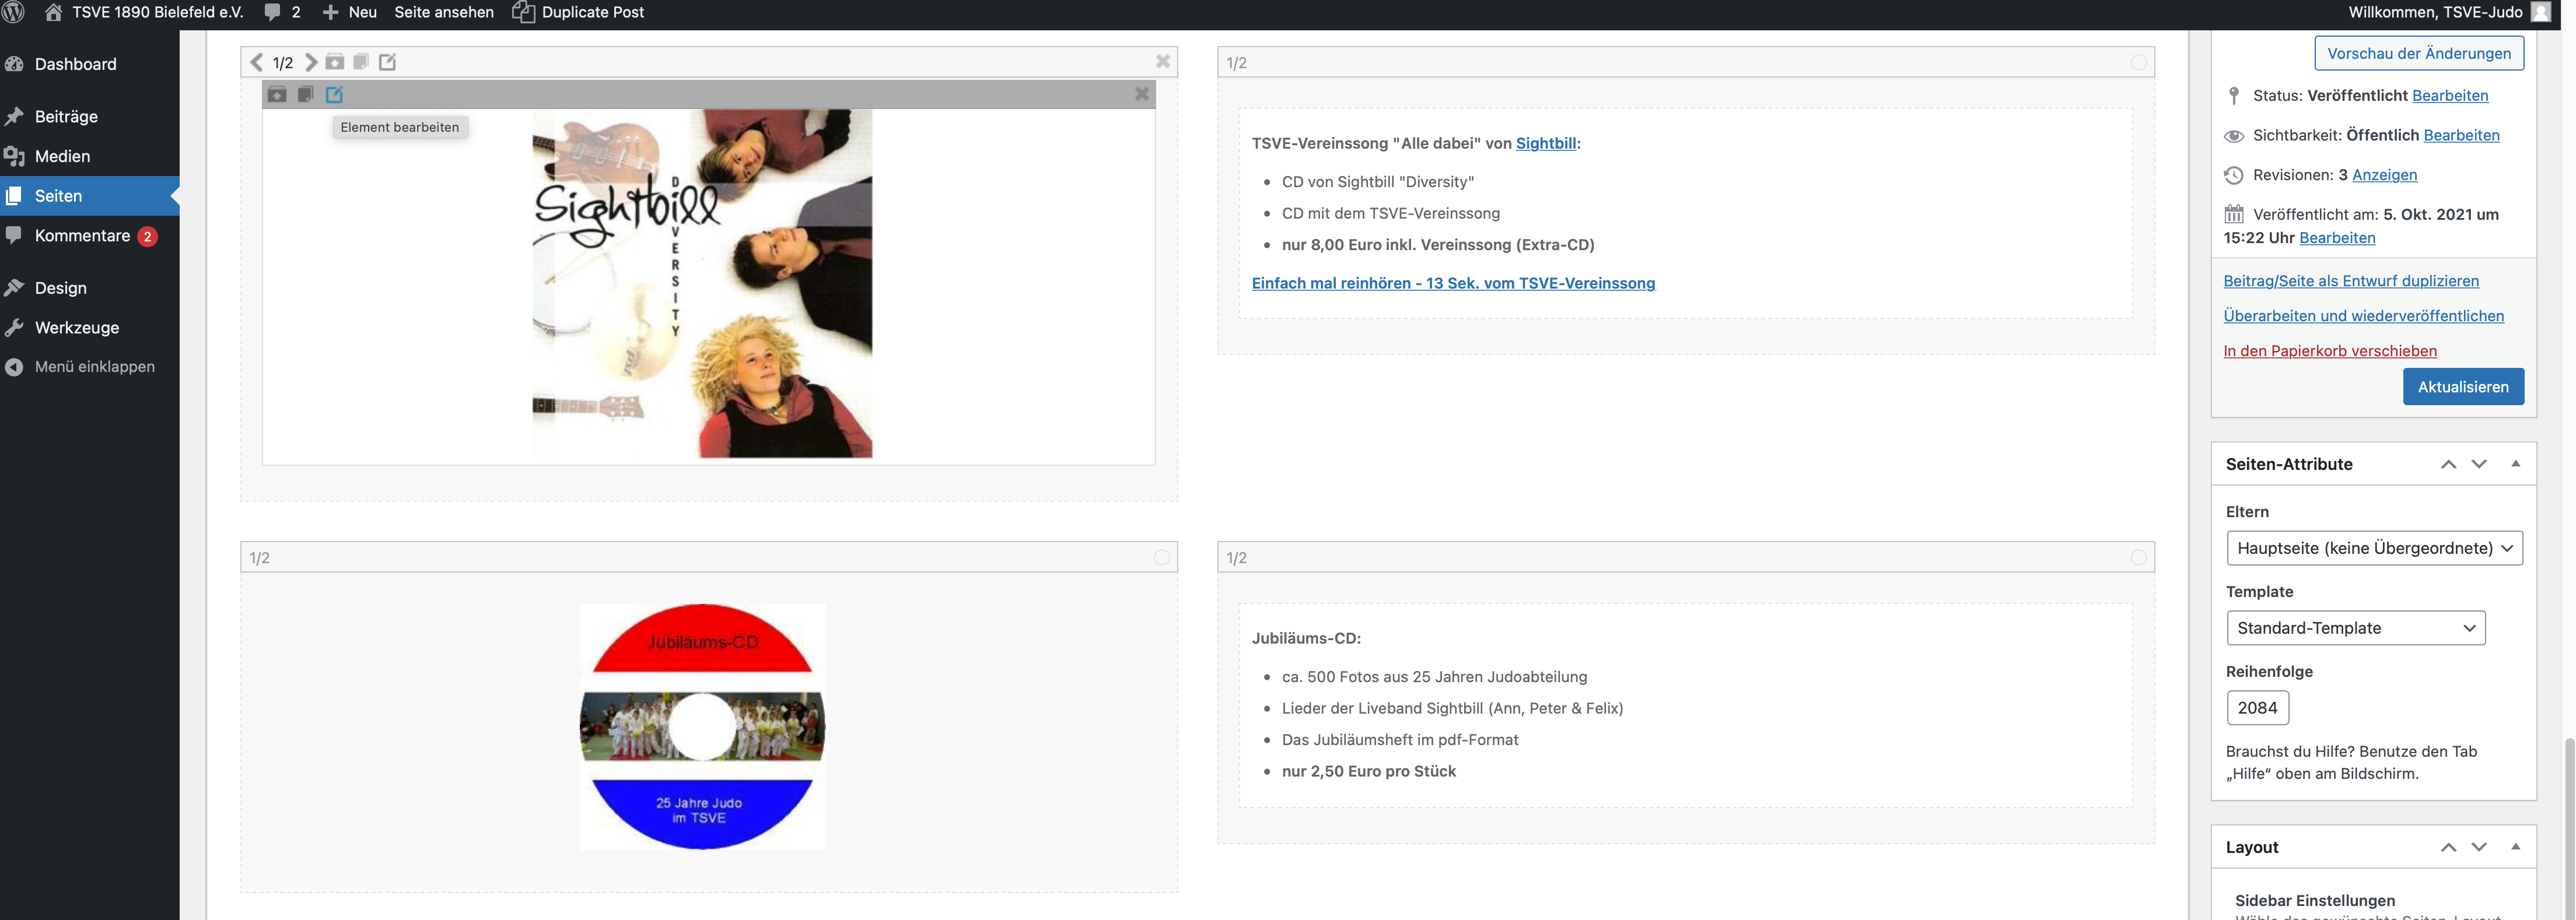2576x920 pixels.
Task: Decrease column width with left arrow
Action: [x=257, y=62]
